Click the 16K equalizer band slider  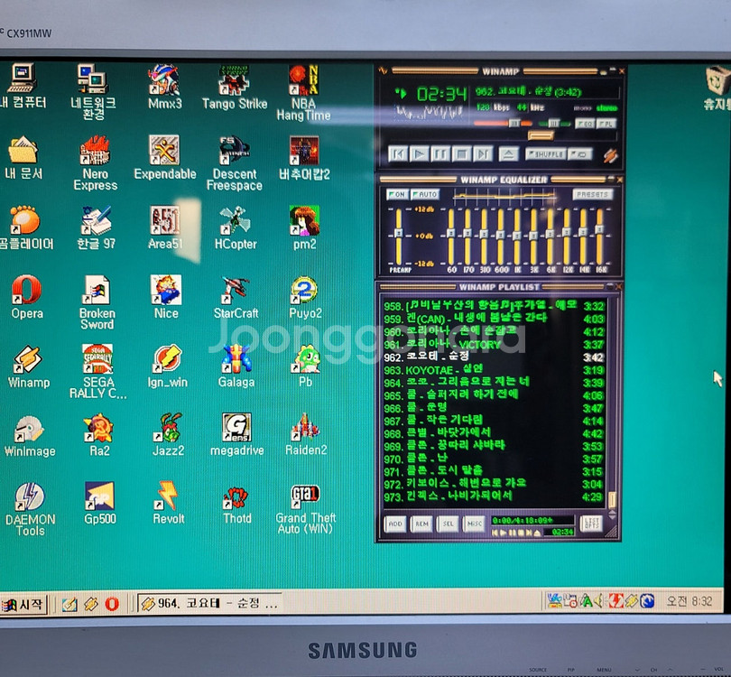pos(599,236)
